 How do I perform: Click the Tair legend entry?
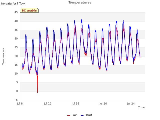72,115
